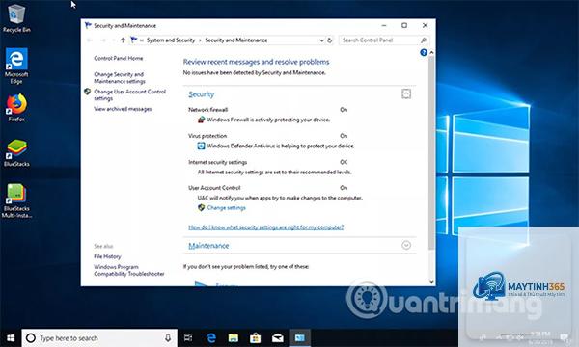Open BlueStacks Multi-Instance desktop shortcut
The width and height of the screenshot is (579, 347).
16,201
